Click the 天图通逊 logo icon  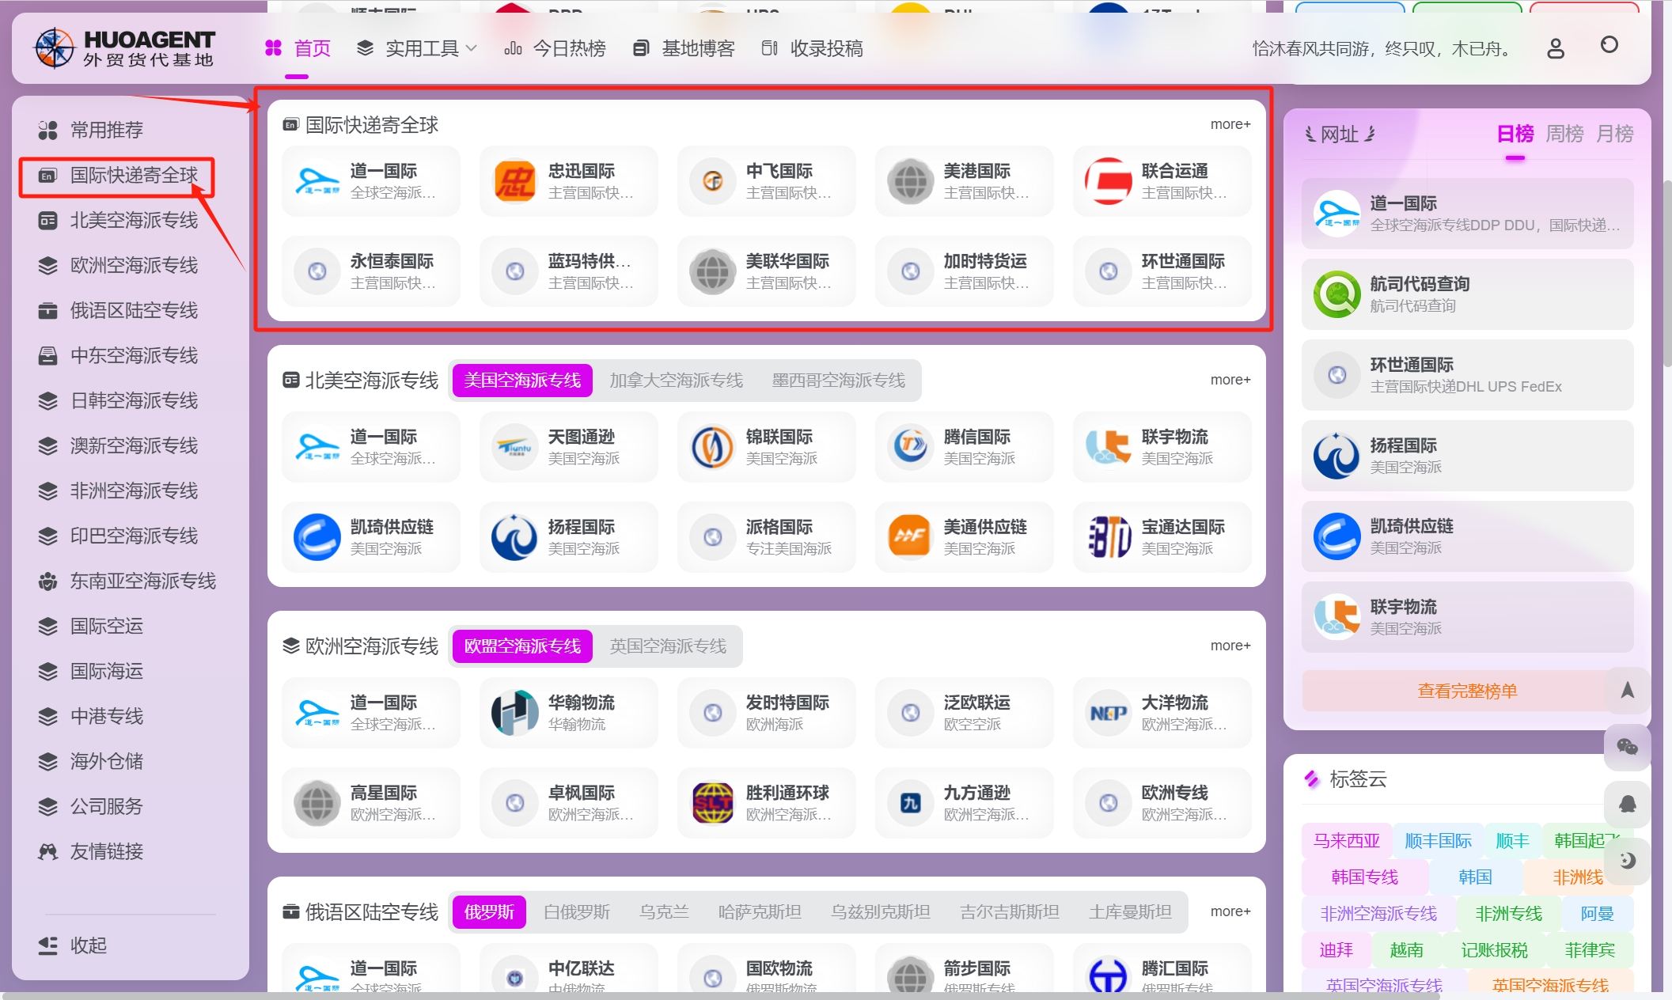(x=515, y=447)
